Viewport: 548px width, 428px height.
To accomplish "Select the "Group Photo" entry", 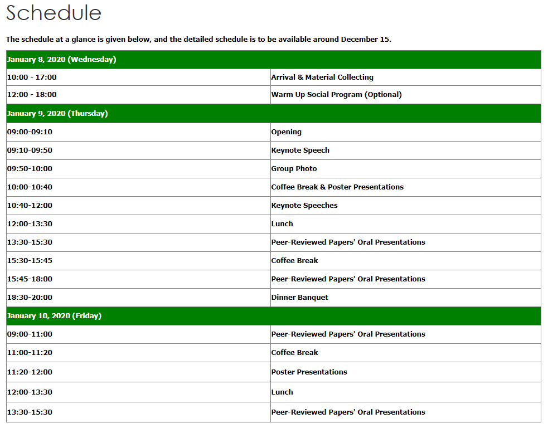I will (294, 169).
